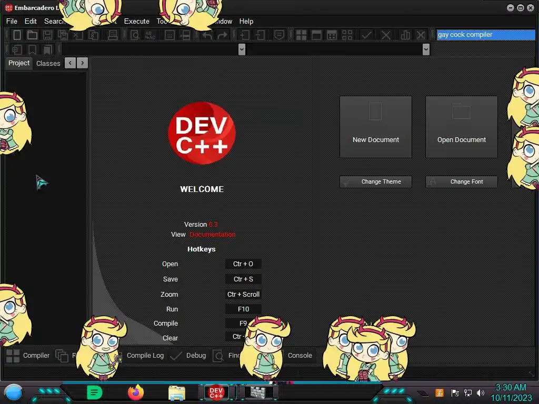Click the green document app taskbar icon

click(x=95, y=392)
